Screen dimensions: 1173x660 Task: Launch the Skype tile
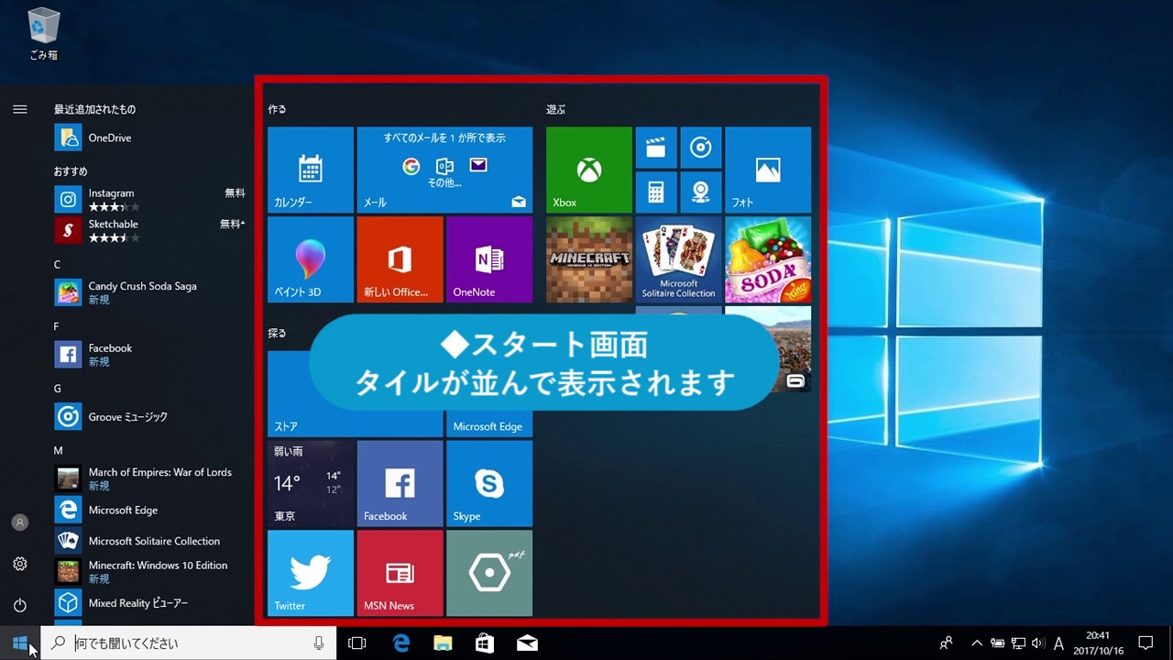(489, 483)
